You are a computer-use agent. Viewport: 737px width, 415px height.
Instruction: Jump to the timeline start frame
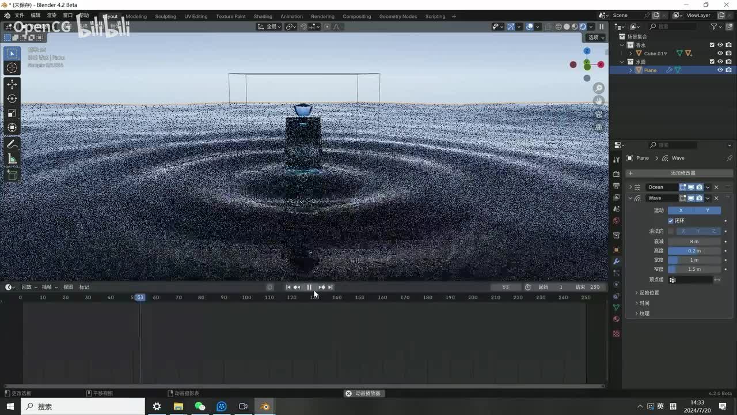coord(288,287)
